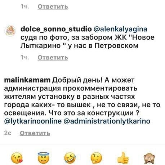The image size is (165, 165).
Task: Select malinkamam's comment text about вышек
Action: 82,101
